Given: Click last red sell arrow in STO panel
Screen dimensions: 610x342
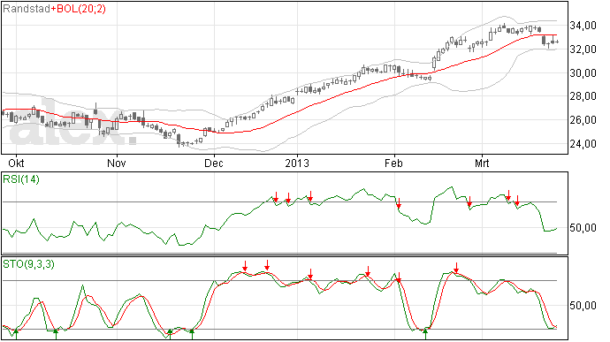Looking at the screenshot, I should pyautogui.click(x=456, y=268).
